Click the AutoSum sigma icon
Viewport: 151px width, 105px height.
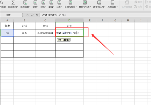pos(13,2)
